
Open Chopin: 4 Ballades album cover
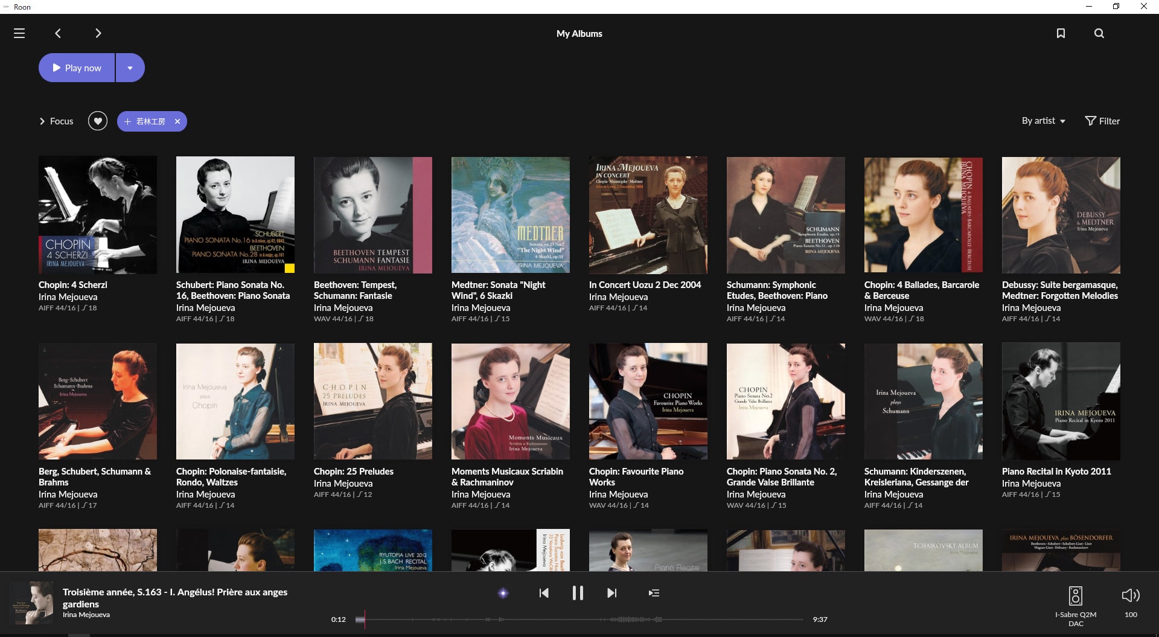tap(924, 215)
